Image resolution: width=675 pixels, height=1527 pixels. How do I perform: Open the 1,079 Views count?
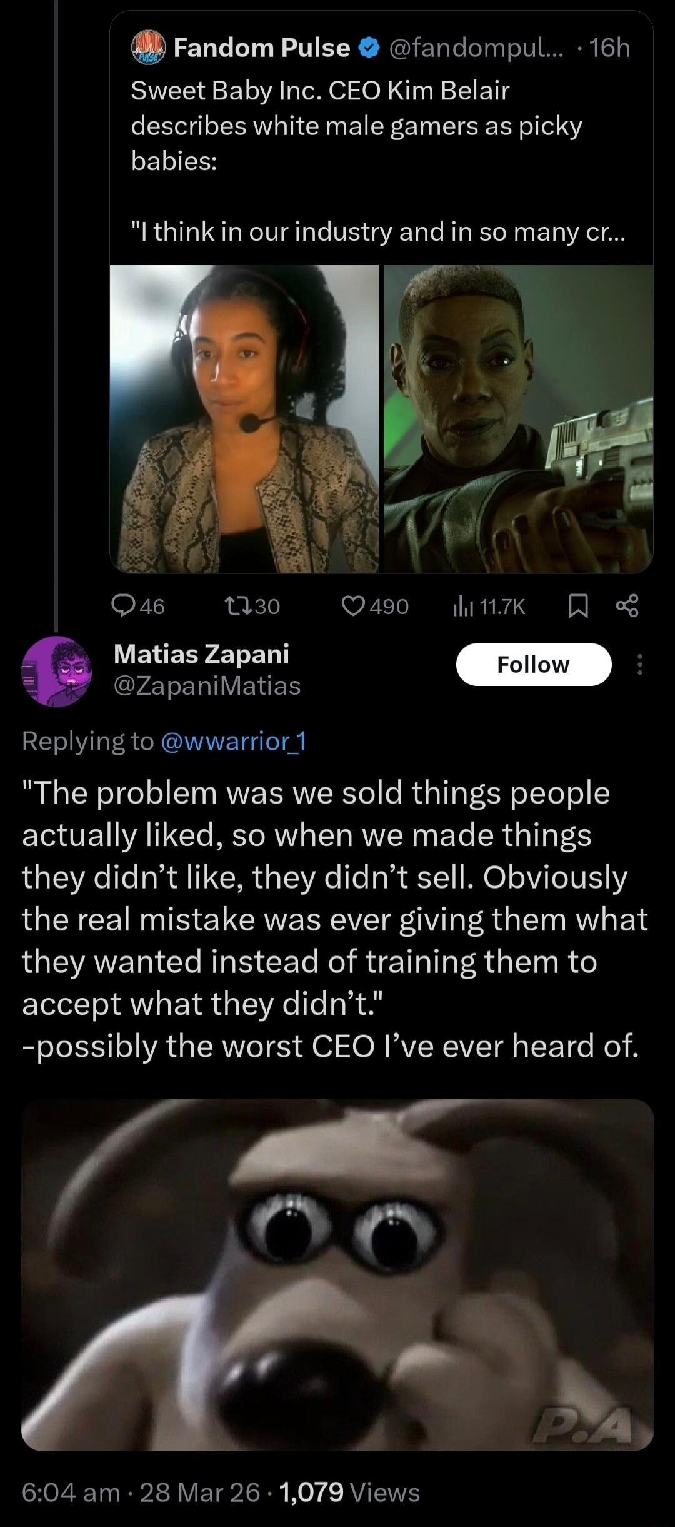[349, 1493]
